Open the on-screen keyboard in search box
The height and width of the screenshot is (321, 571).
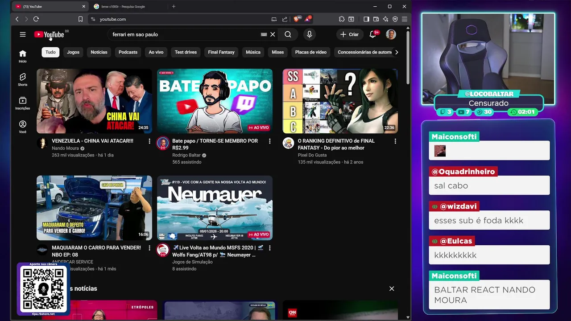[264, 34]
